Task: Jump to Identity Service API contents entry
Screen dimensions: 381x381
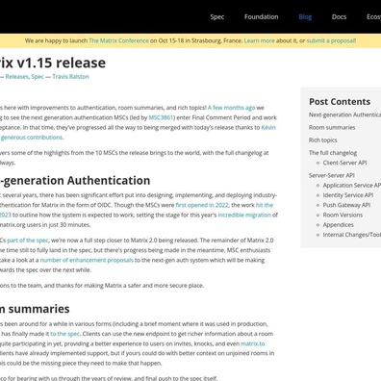Action: click(x=348, y=195)
